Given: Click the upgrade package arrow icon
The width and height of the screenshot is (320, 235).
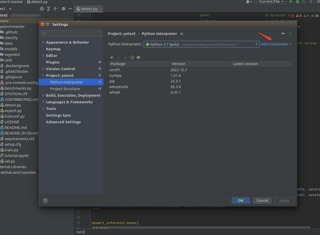Looking at the screenshot, I should [125, 57].
